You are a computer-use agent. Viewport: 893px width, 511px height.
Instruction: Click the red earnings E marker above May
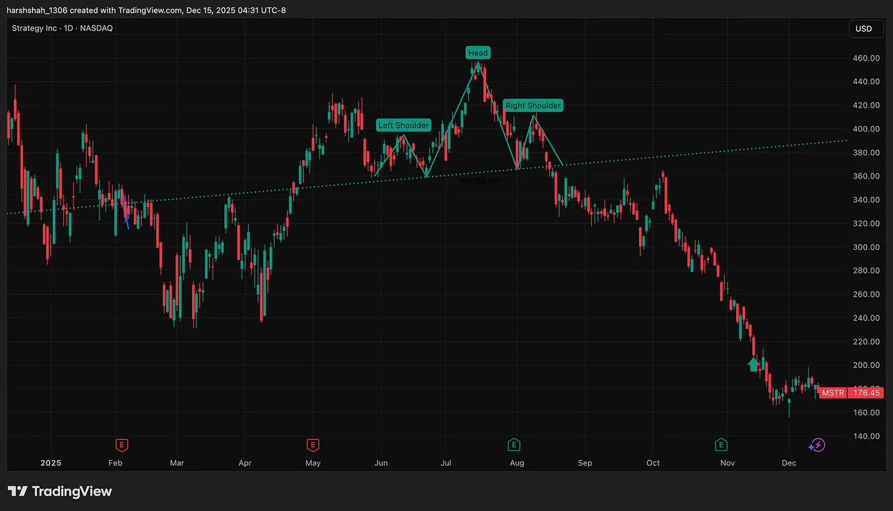(313, 445)
